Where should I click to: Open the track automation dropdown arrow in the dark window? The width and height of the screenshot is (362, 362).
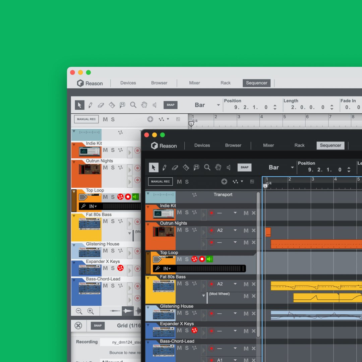pyautogui.click(x=242, y=181)
